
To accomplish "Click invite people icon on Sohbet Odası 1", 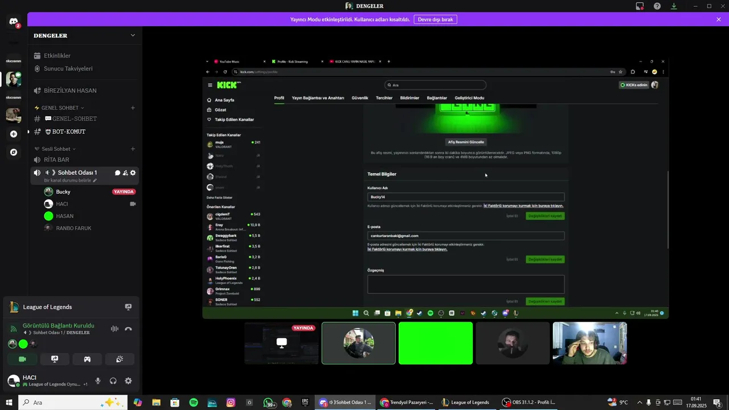I will [125, 173].
